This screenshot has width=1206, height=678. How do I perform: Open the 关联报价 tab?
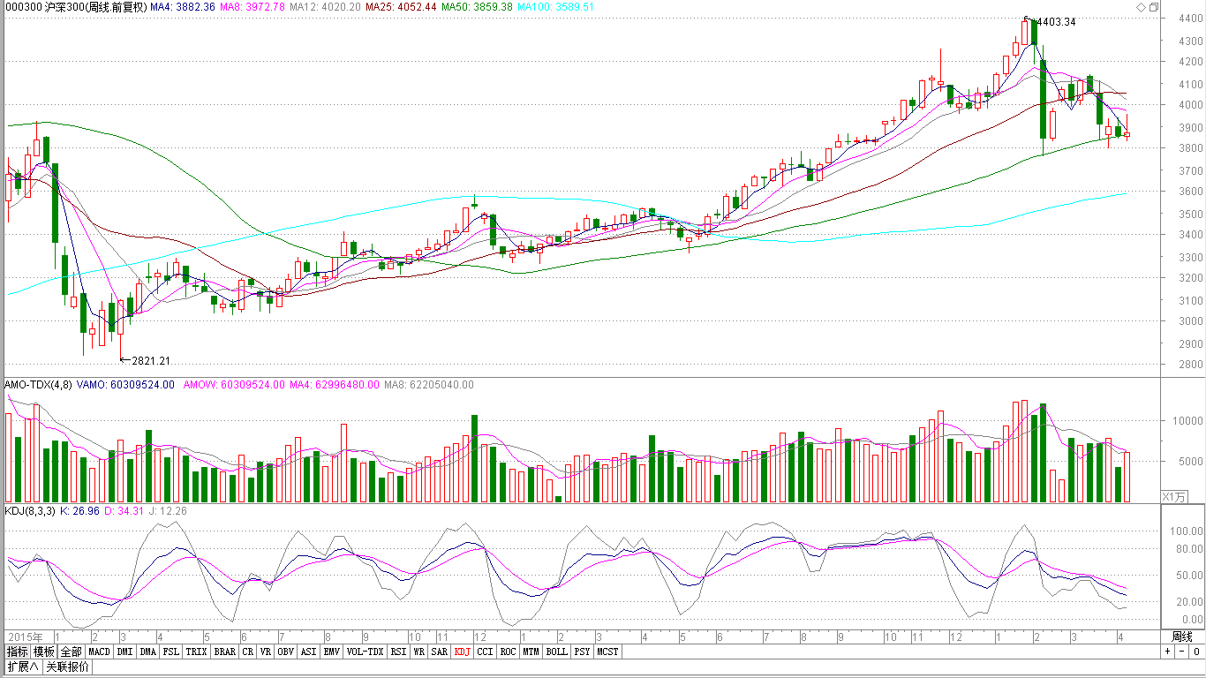(67, 667)
